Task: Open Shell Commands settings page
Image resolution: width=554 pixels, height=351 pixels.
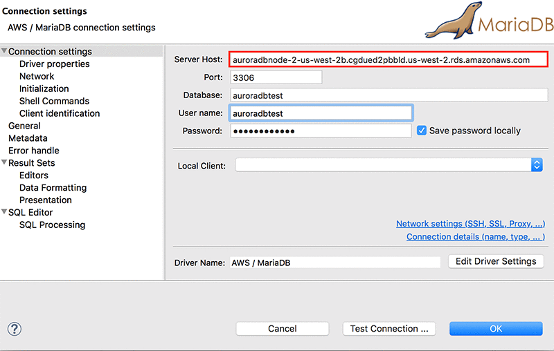Action: point(55,101)
